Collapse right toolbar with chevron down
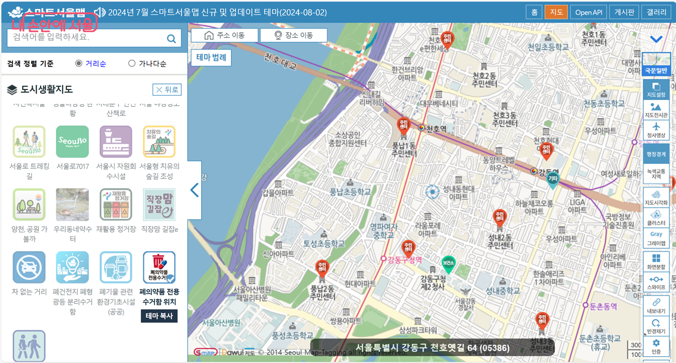This screenshot has height=363, width=676. (656, 39)
